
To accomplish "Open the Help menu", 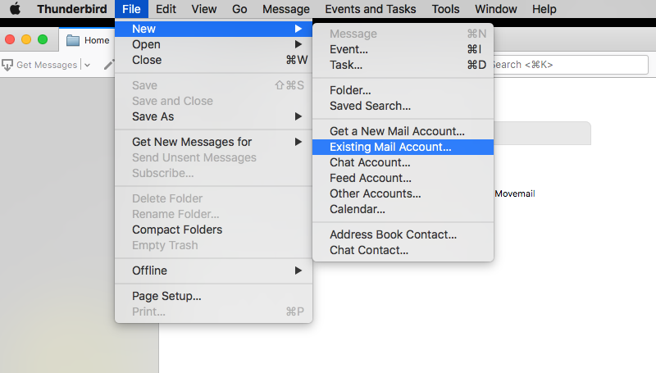I will (x=544, y=9).
